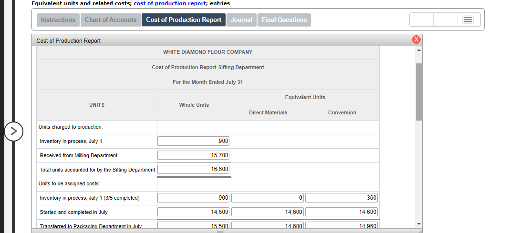507x233 pixels.
Task: Click 'Total units accounted for by the Sifting Department' label
Action: 97,170
